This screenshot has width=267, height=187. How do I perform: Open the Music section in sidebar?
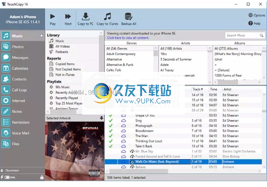23,36
